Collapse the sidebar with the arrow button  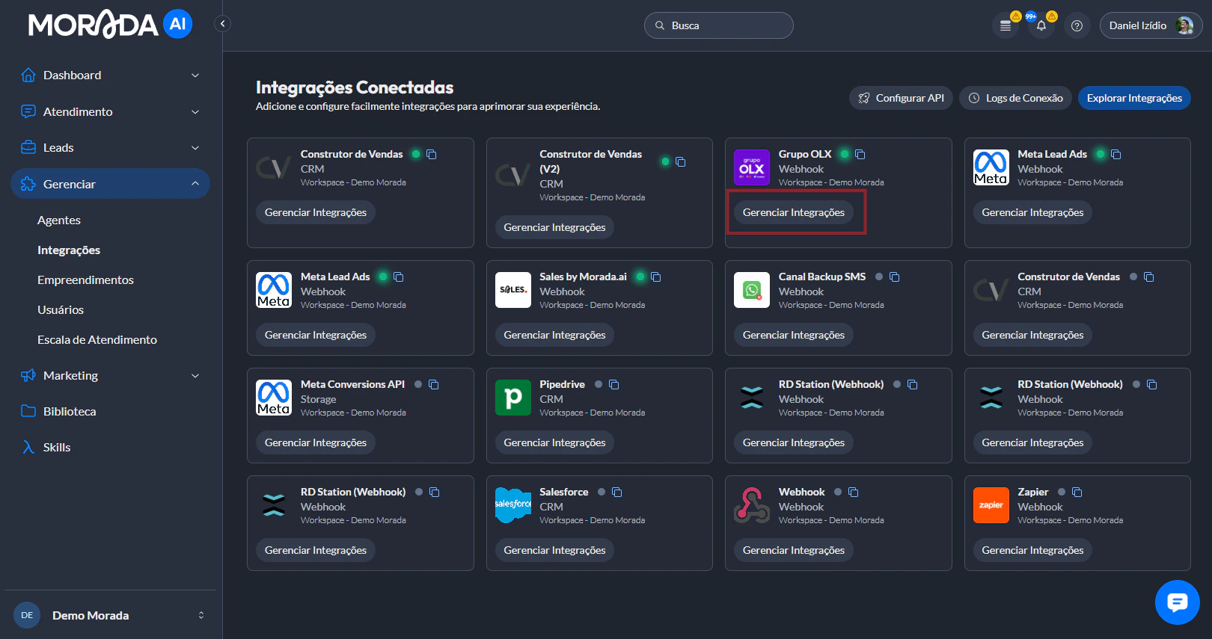[x=222, y=24]
